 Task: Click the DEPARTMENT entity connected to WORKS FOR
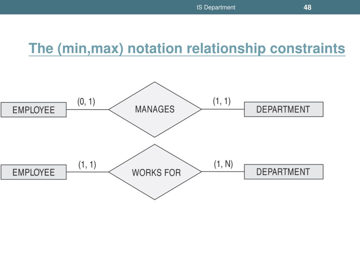coord(284,172)
